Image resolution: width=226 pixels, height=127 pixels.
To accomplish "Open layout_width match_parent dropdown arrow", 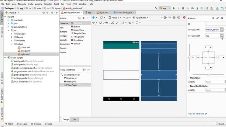I will click(222, 30).
